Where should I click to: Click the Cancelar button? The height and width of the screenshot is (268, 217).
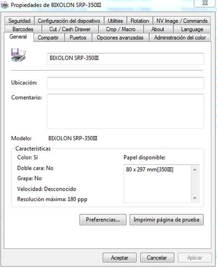tap(157, 258)
